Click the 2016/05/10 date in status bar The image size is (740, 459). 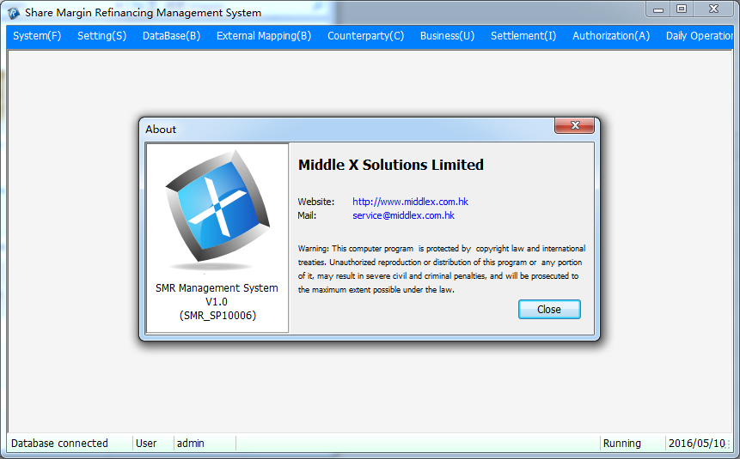coord(696,444)
